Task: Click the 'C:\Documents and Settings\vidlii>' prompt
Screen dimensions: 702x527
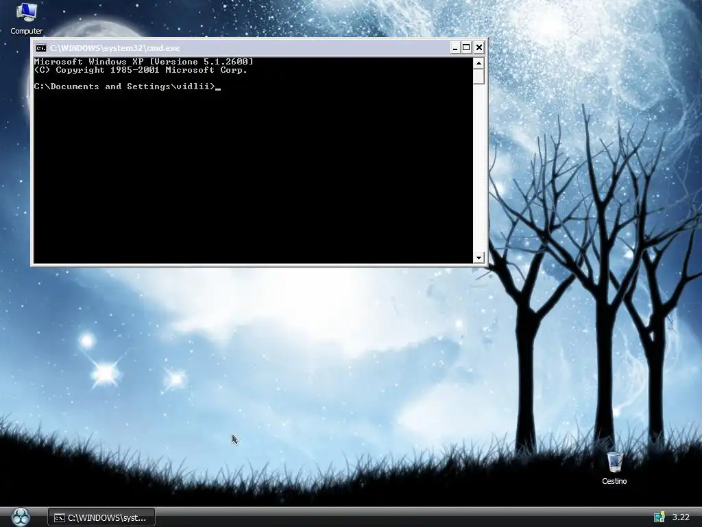Action: click(125, 86)
